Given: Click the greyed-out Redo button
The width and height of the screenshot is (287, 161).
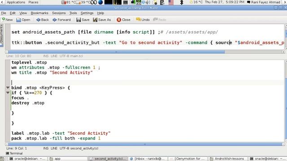Looking at the screenshot, I should click(x=160, y=20).
